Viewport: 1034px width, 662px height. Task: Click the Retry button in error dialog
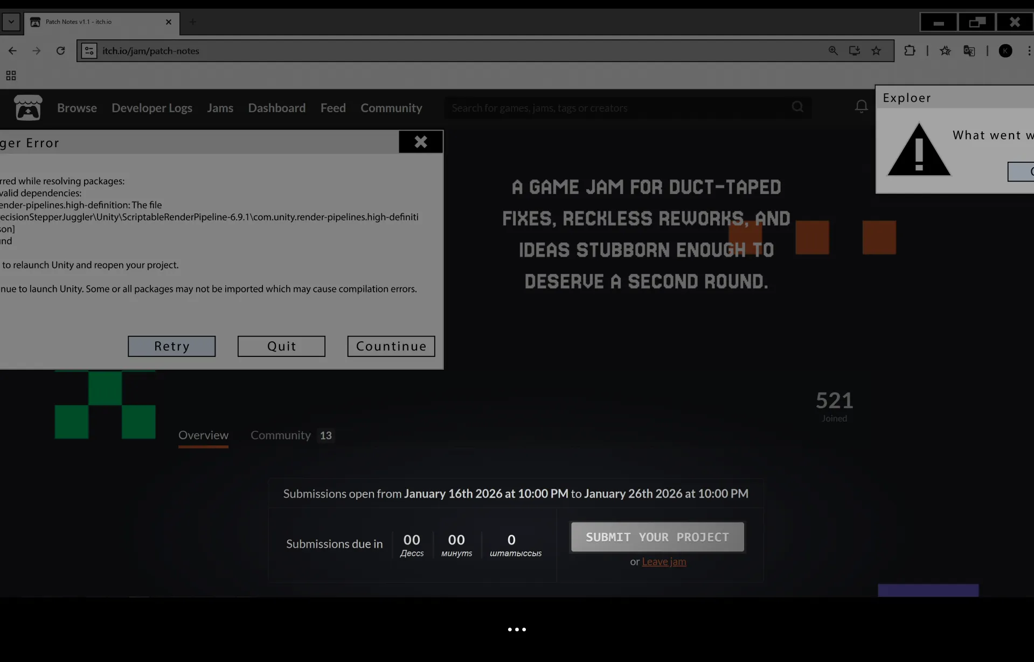pyautogui.click(x=171, y=346)
